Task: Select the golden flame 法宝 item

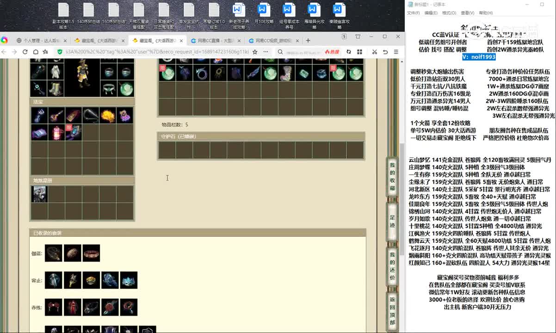Action: [108, 115]
